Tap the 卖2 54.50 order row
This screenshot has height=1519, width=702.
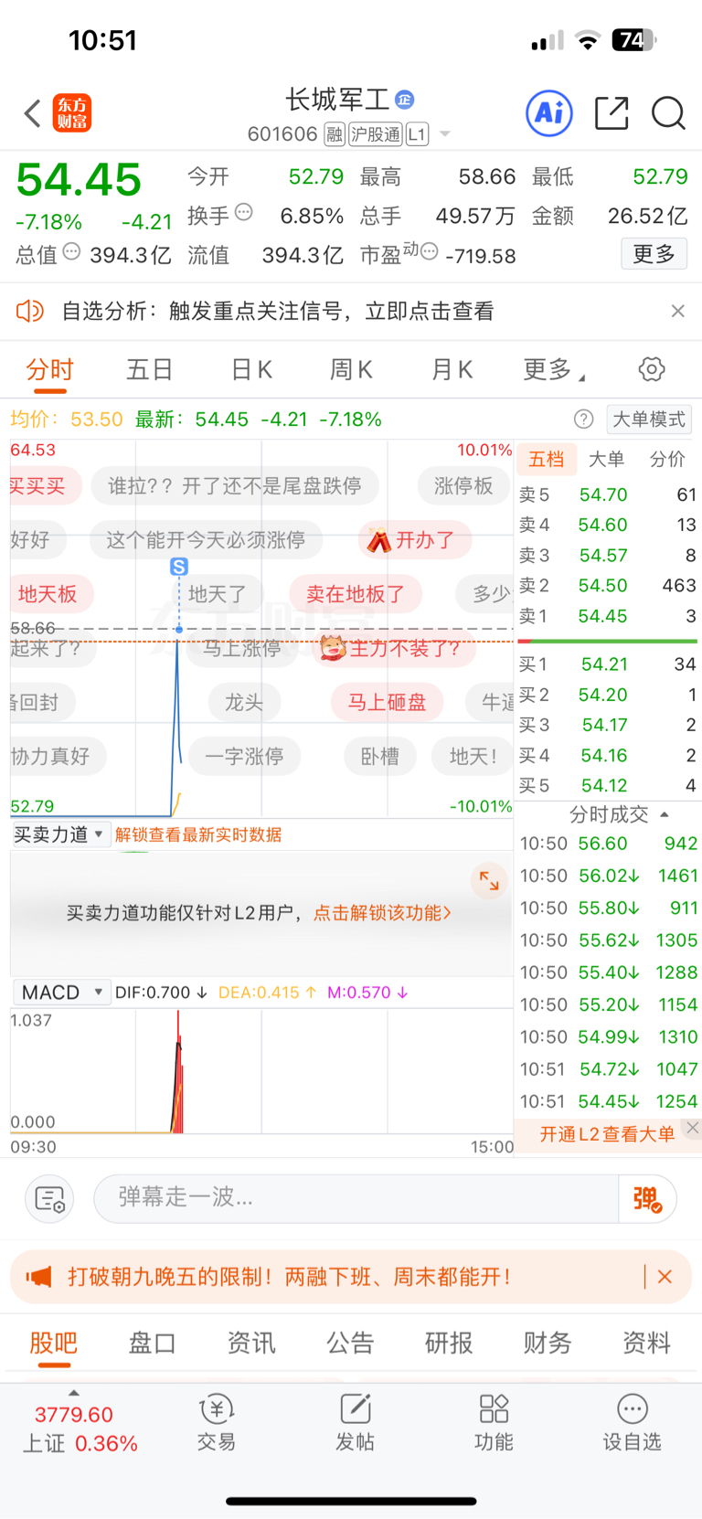point(607,586)
